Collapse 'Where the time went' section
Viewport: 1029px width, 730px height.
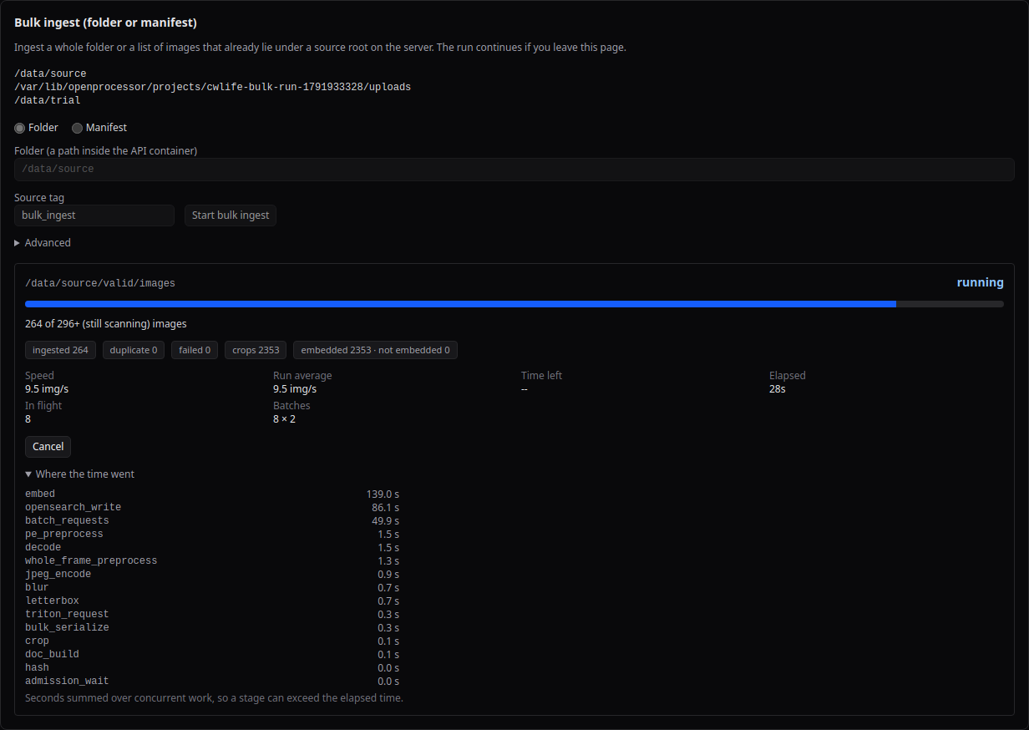click(x=79, y=474)
